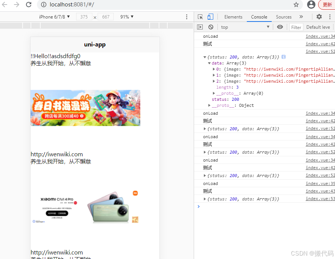The height and width of the screenshot is (259, 335).
Task: Toggle the console sidebar icon
Action: 200,27
